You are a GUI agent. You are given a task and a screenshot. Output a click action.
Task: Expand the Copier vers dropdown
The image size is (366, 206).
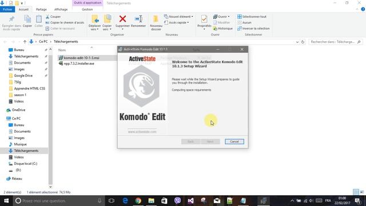point(107,27)
